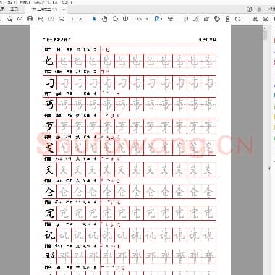This screenshot has width=275, height=275.
Task: Collapse the right tools pane arrow
Action: coord(269,169)
